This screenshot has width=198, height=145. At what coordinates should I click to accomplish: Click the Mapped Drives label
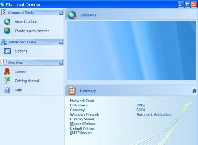(x=83, y=124)
